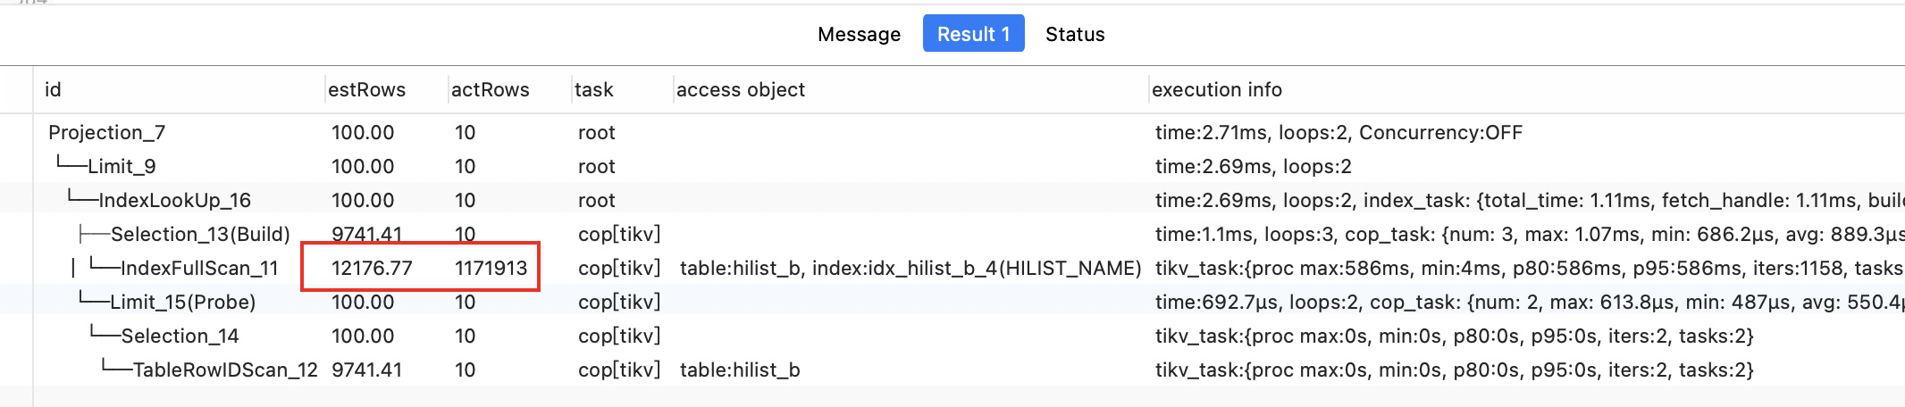
Task: Click the actRows value 1171913
Action: click(491, 268)
